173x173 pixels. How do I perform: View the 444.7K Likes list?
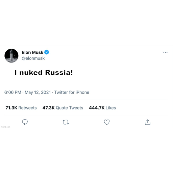tap(102, 108)
